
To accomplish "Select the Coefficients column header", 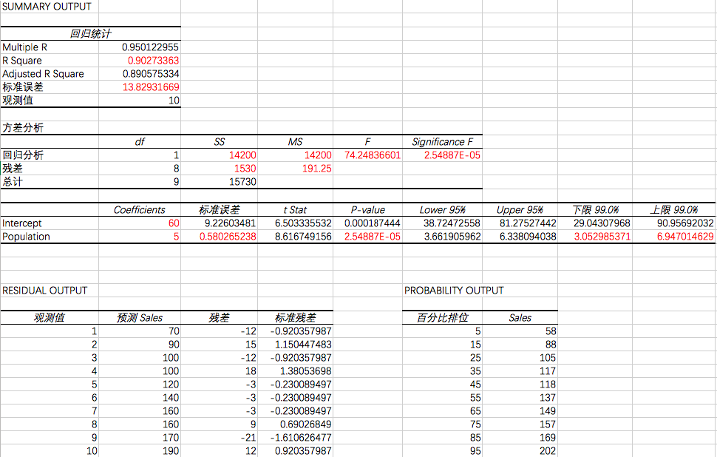I will coord(140,210).
